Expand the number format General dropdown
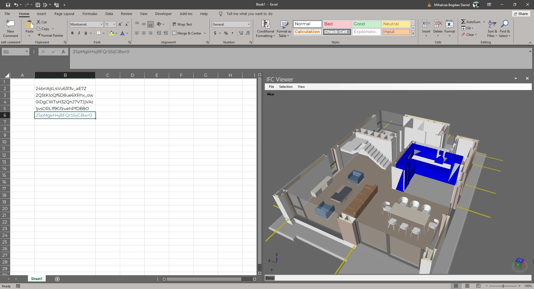The width and height of the screenshot is (534, 289). 249,24
